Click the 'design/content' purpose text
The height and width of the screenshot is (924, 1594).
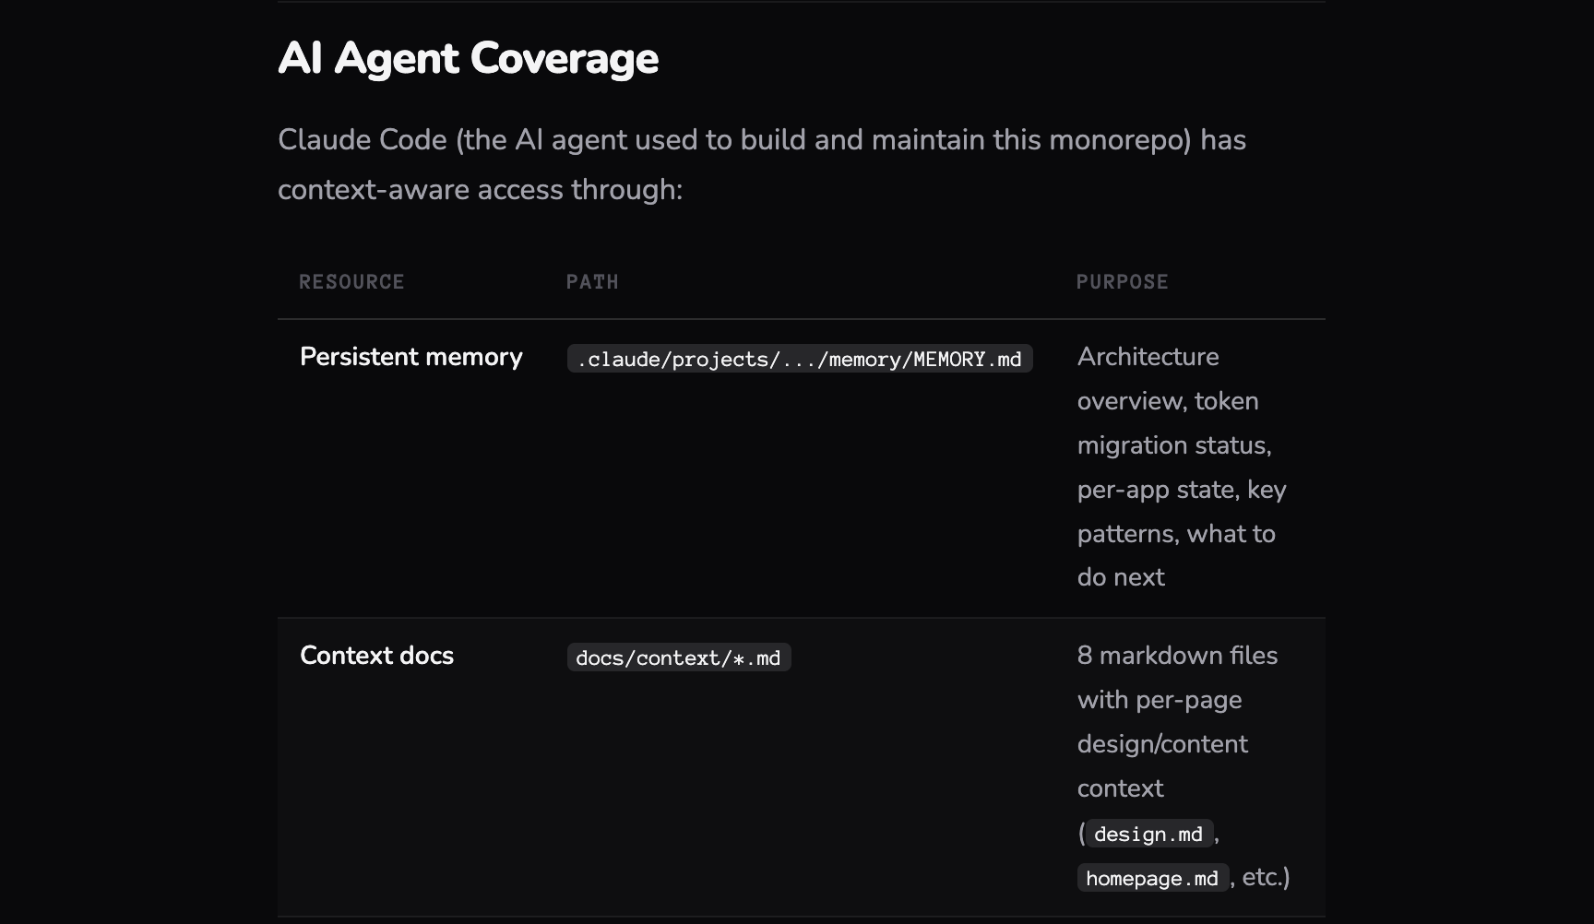click(x=1162, y=744)
